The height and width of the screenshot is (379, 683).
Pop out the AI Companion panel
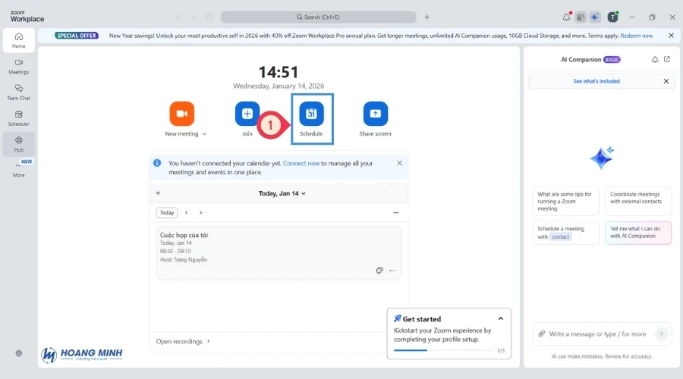[666, 59]
